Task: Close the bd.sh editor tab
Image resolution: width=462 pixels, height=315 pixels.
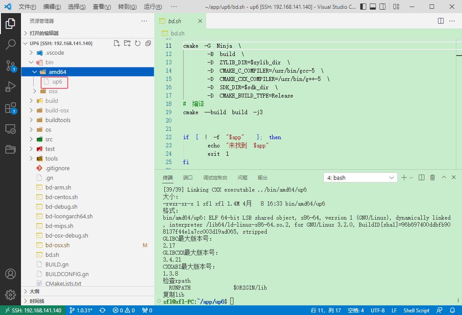Action: [x=200, y=21]
